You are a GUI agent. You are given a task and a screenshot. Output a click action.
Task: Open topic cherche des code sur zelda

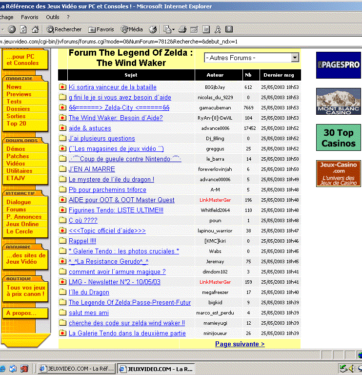127,323
